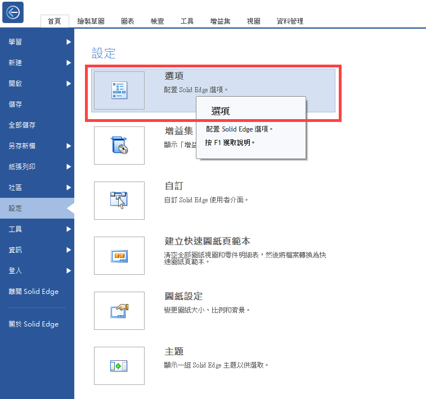Switch to the 視圖 ribbon tab
426x399 pixels.
253,21
